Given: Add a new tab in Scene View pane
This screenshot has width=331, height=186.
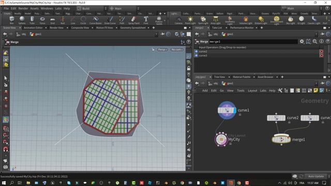Looking at the screenshot, I should (154, 27).
